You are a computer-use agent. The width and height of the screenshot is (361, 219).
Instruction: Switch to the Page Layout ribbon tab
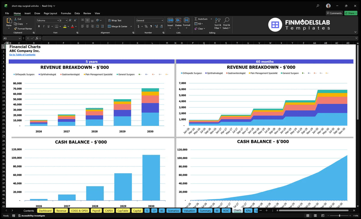click(50, 13)
